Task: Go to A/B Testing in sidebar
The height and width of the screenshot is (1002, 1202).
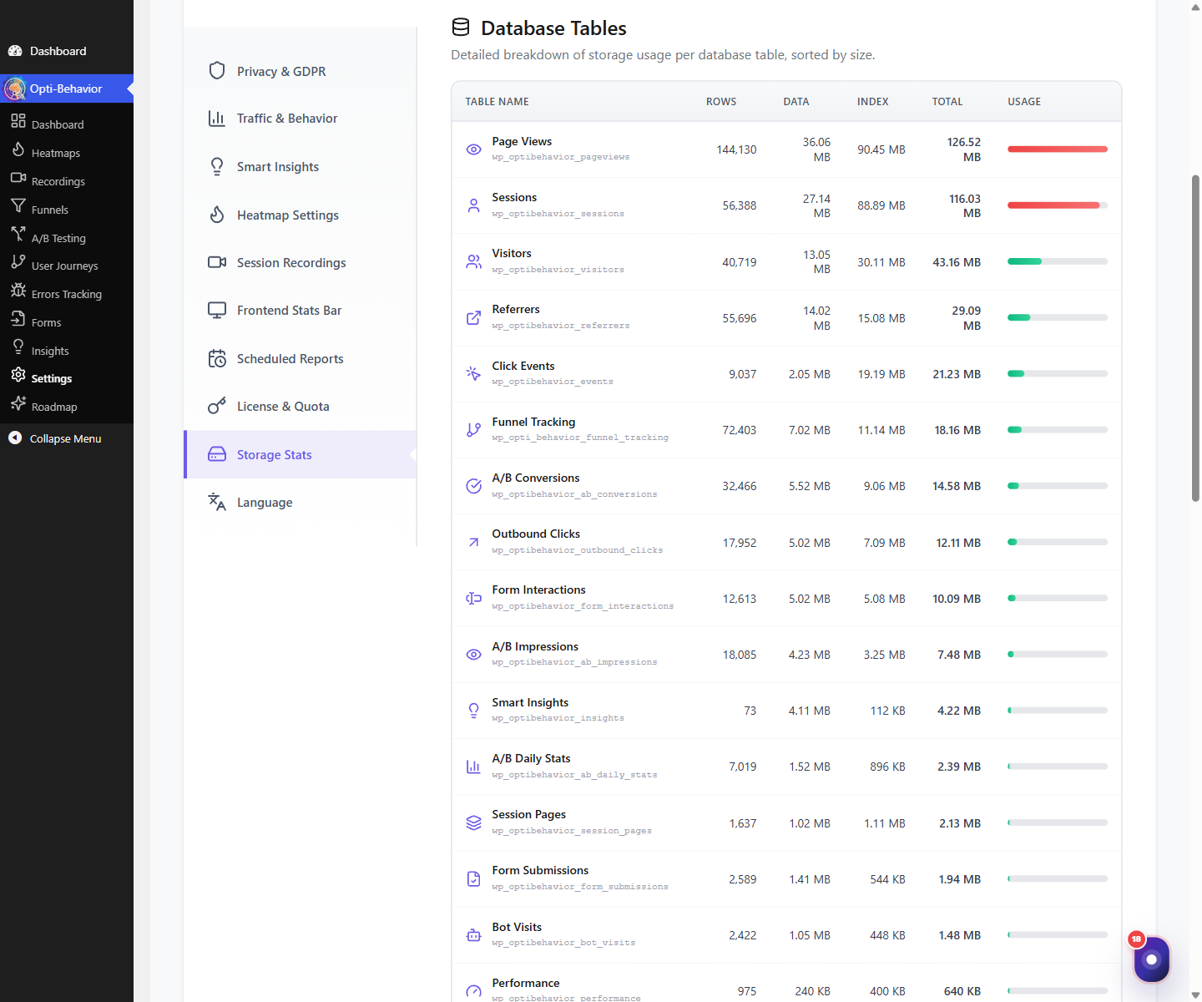Action: click(x=58, y=238)
